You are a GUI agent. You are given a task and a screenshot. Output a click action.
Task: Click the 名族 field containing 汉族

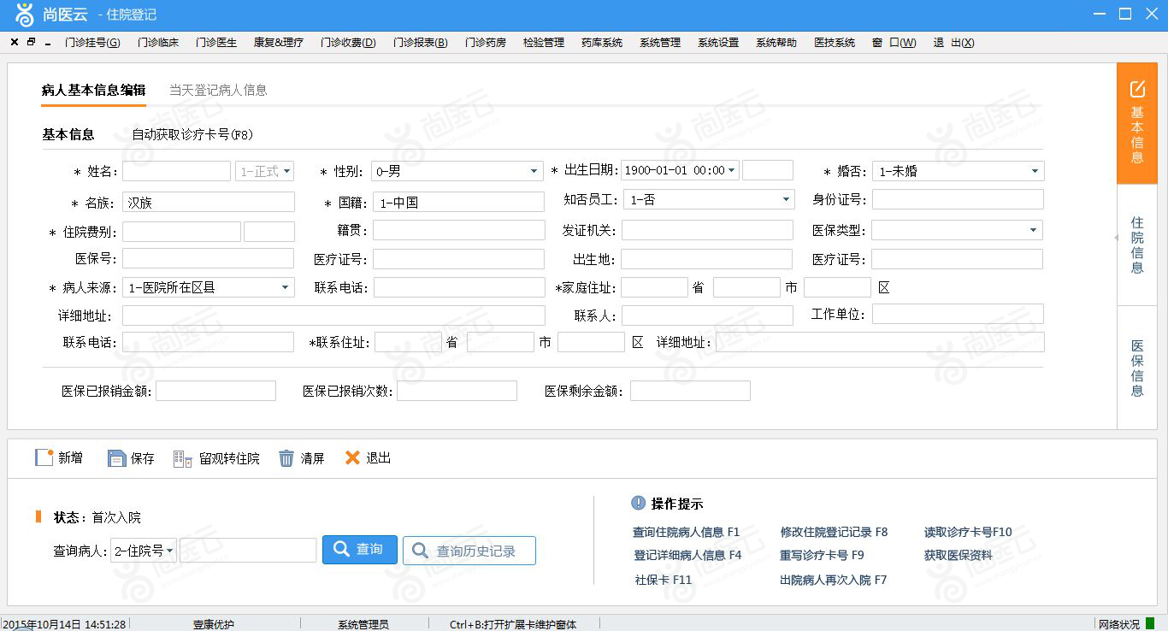pyautogui.click(x=209, y=202)
